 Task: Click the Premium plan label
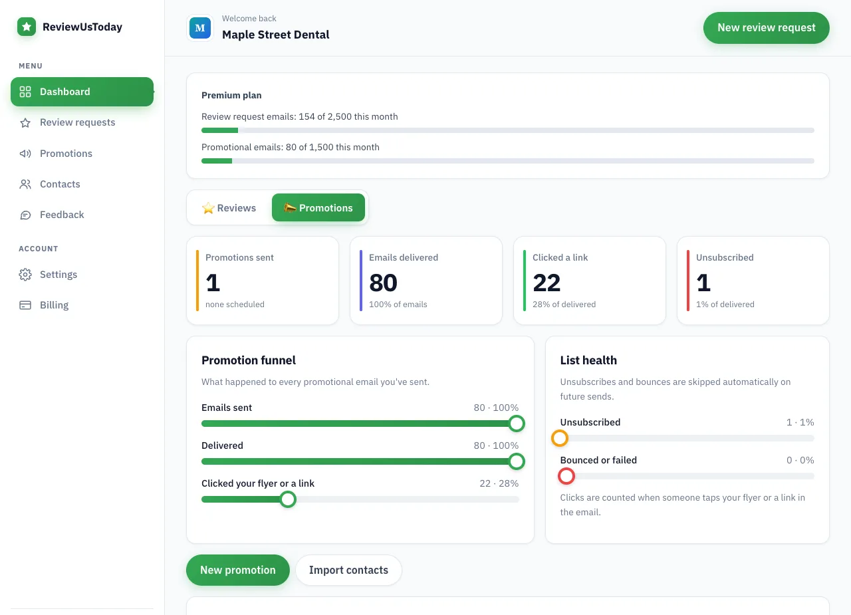pyautogui.click(x=231, y=96)
